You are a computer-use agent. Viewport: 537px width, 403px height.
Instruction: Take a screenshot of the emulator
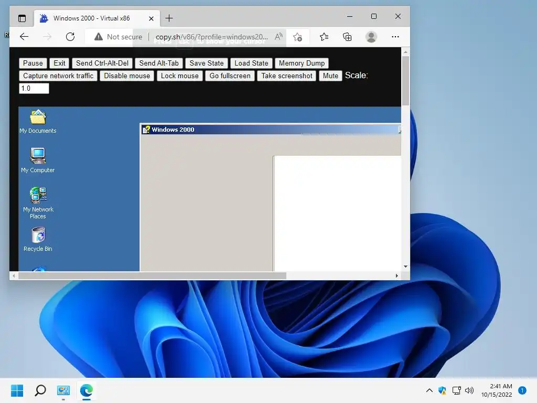287,76
